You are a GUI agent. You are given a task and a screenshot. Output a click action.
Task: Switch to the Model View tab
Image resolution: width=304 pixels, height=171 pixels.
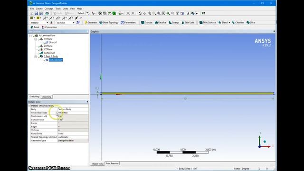(x=97, y=163)
